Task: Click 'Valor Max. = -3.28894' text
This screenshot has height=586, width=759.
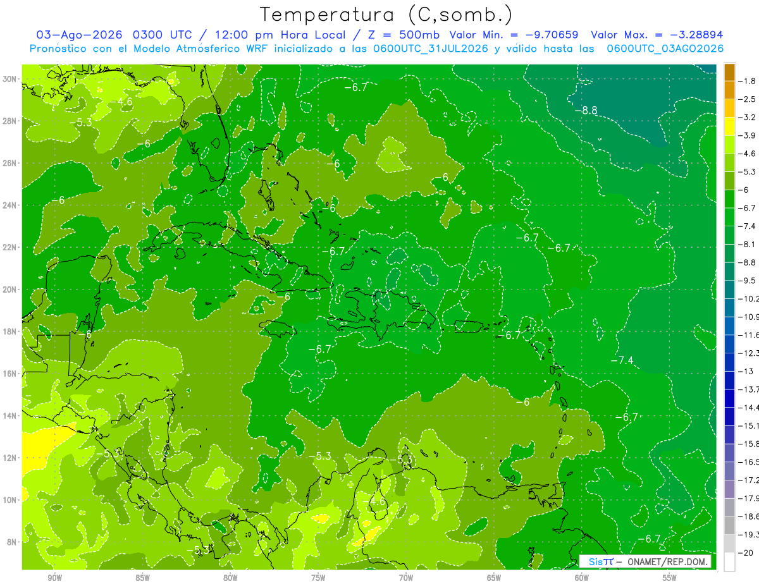Action: (x=658, y=35)
